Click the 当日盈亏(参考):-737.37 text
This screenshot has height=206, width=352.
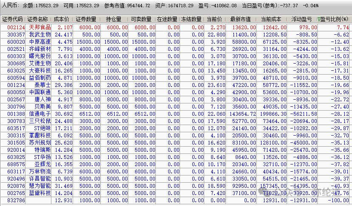click(x=270, y=6)
